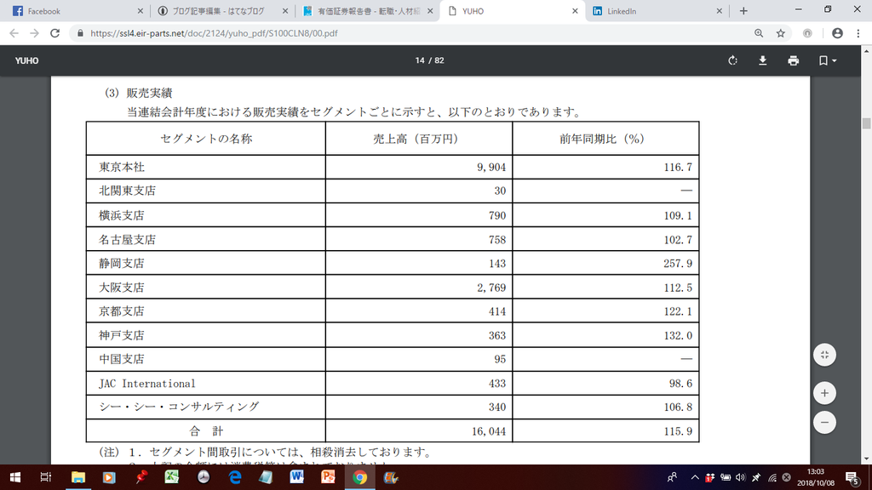Screen dimensions: 872x490
Task: Click the 売上高（百万円） column header
Action: point(418,139)
